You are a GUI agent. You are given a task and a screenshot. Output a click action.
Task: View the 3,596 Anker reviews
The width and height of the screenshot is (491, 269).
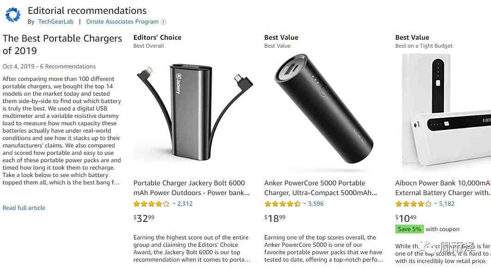click(316, 204)
